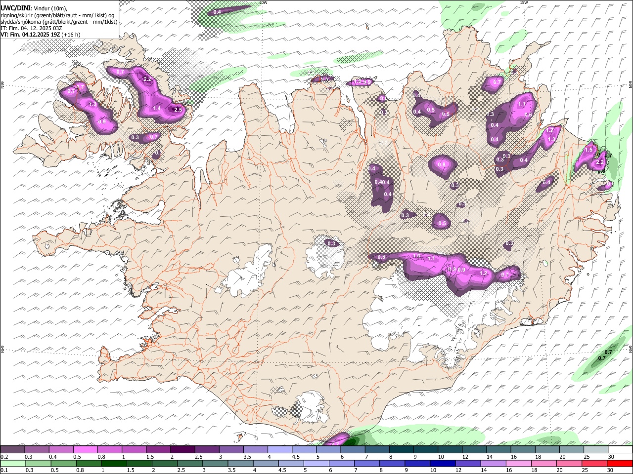Screen dimensions: 633x474
Task: Click the 0.2 value on the snow scale
Action: coord(4,457)
